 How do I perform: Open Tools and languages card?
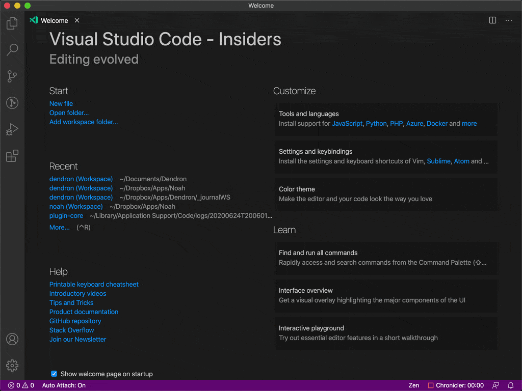(x=386, y=119)
